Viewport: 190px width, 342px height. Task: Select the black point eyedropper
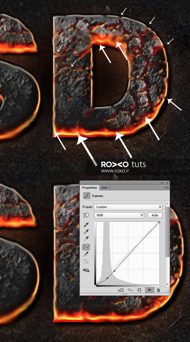[86, 225]
